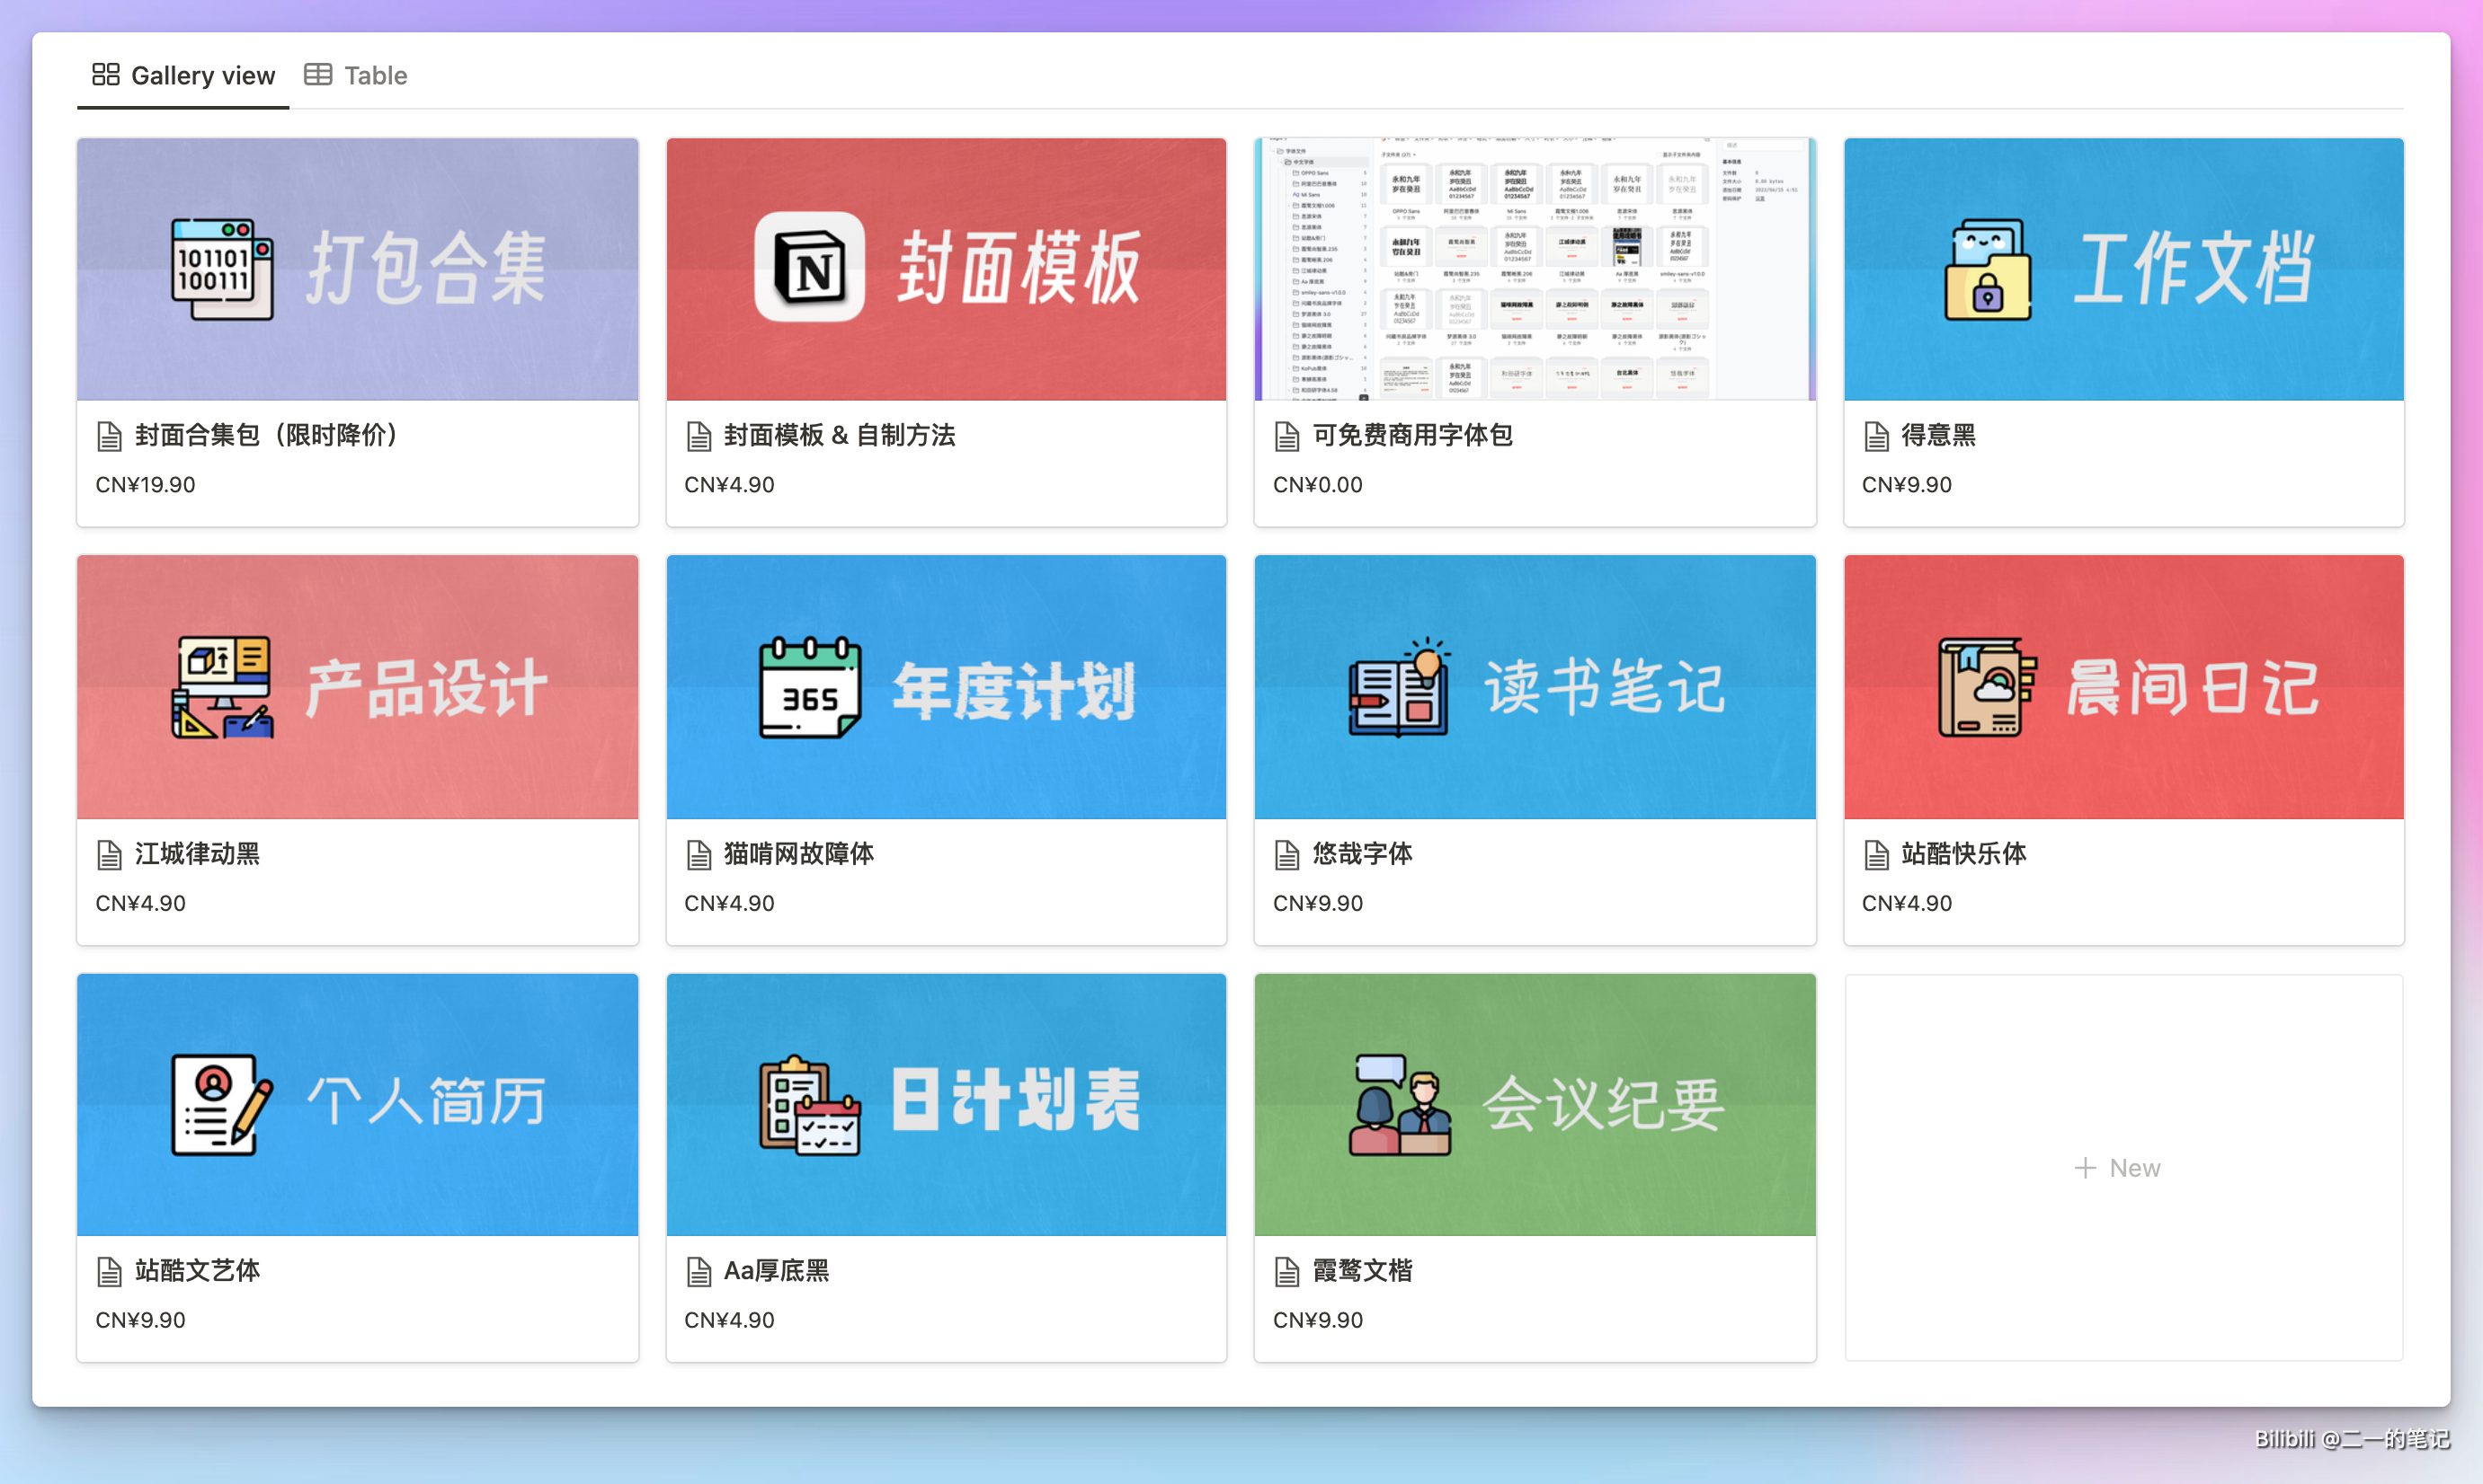Click page icon beside 封面合集包

point(109,436)
